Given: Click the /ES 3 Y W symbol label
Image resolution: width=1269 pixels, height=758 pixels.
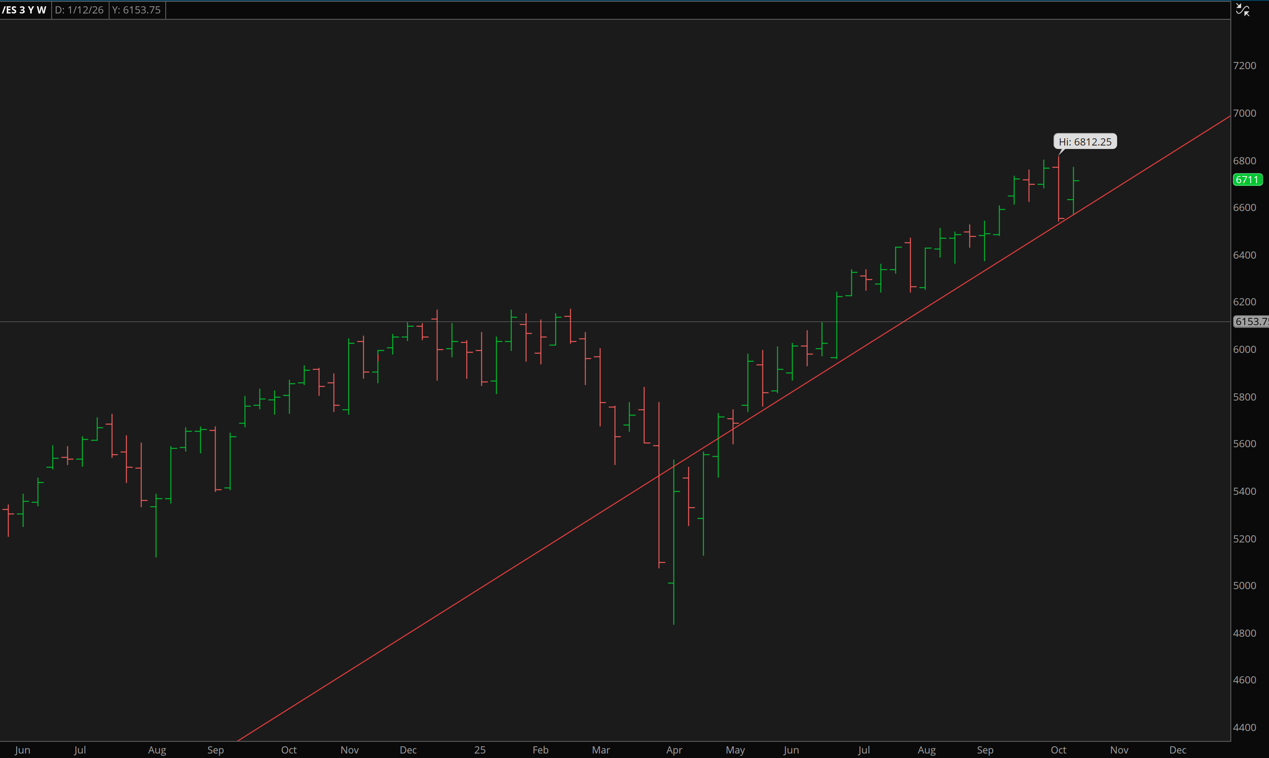Looking at the screenshot, I should (25, 10).
